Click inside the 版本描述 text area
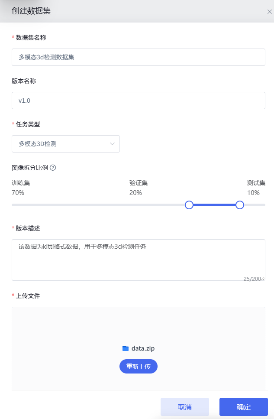 (139, 260)
